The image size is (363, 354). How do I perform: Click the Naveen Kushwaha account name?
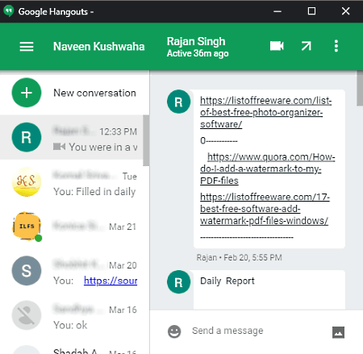(99, 47)
